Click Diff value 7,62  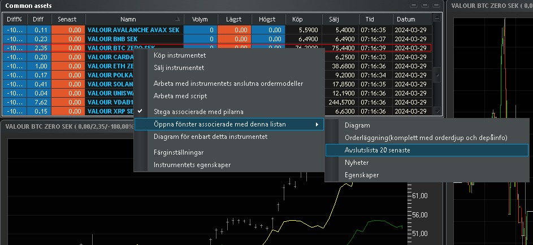pyautogui.click(x=41, y=102)
